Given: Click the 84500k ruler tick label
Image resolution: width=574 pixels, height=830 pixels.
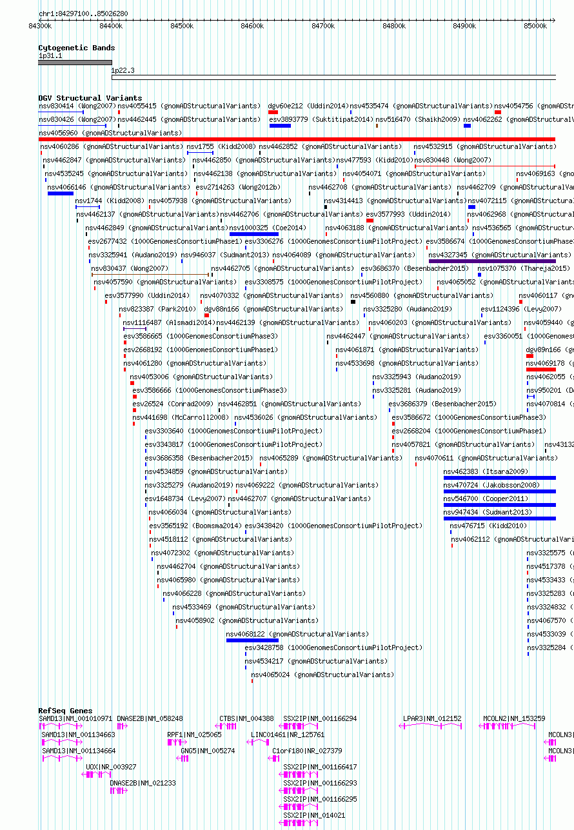Looking at the screenshot, I should click(182, 26).
